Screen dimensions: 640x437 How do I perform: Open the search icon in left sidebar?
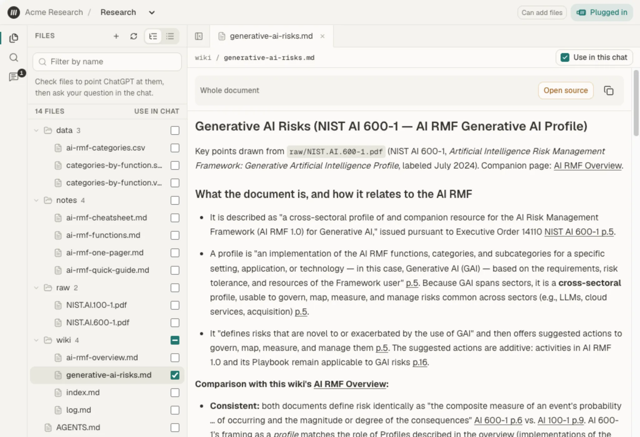pyautogui.click(x=13, y=57)
